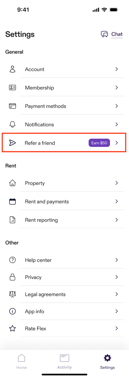Tap the Notifications bell icon

[x=12, y=124]
